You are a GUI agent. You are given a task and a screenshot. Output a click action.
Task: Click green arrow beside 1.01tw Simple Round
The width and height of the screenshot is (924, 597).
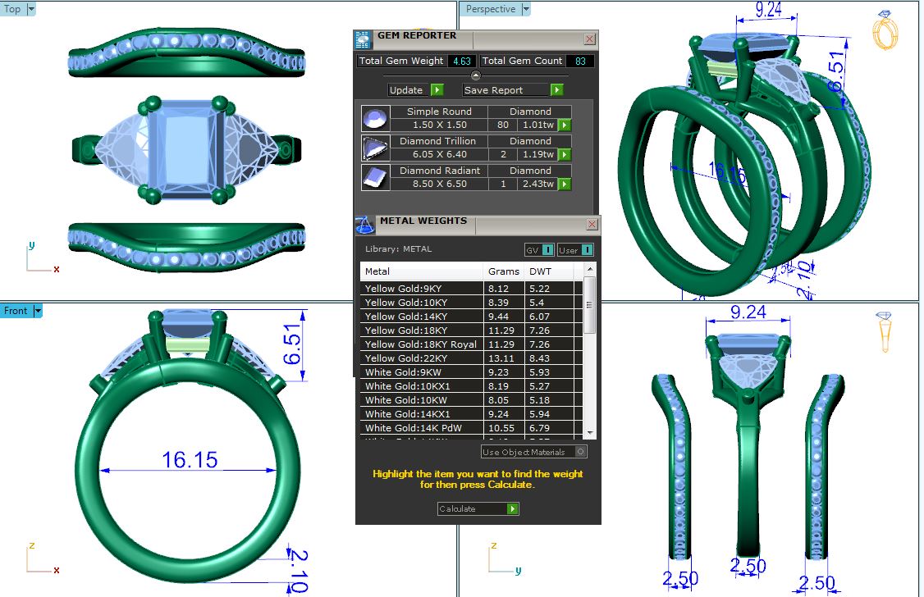[565, 125]
